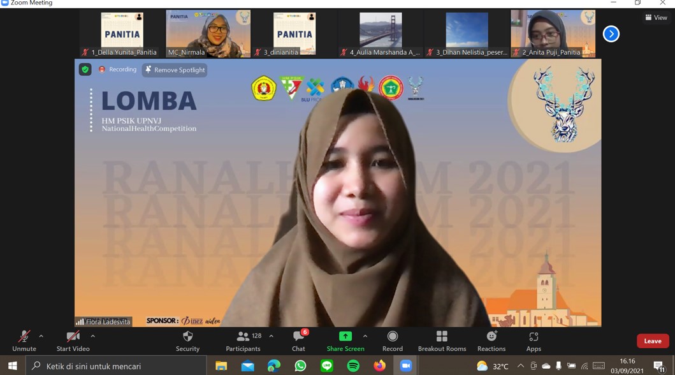Launch Spotify from the taskbar
The height and width of the screenshot is (375, 675).
point(352,365)
